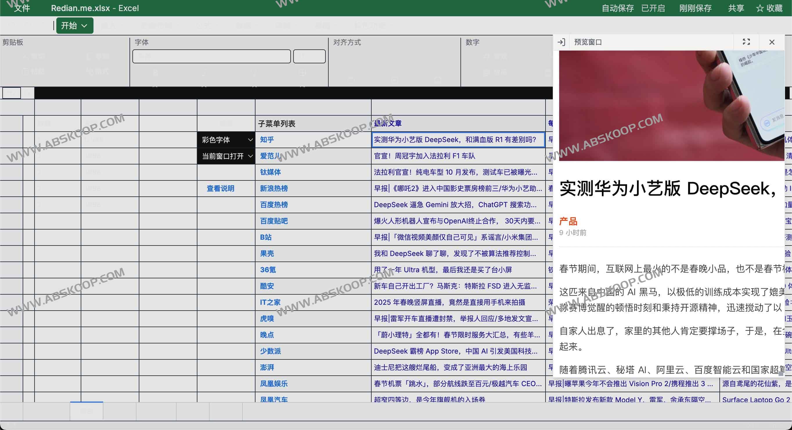Select 知乎 in the 子菜单列表

(x=267, y=140)
